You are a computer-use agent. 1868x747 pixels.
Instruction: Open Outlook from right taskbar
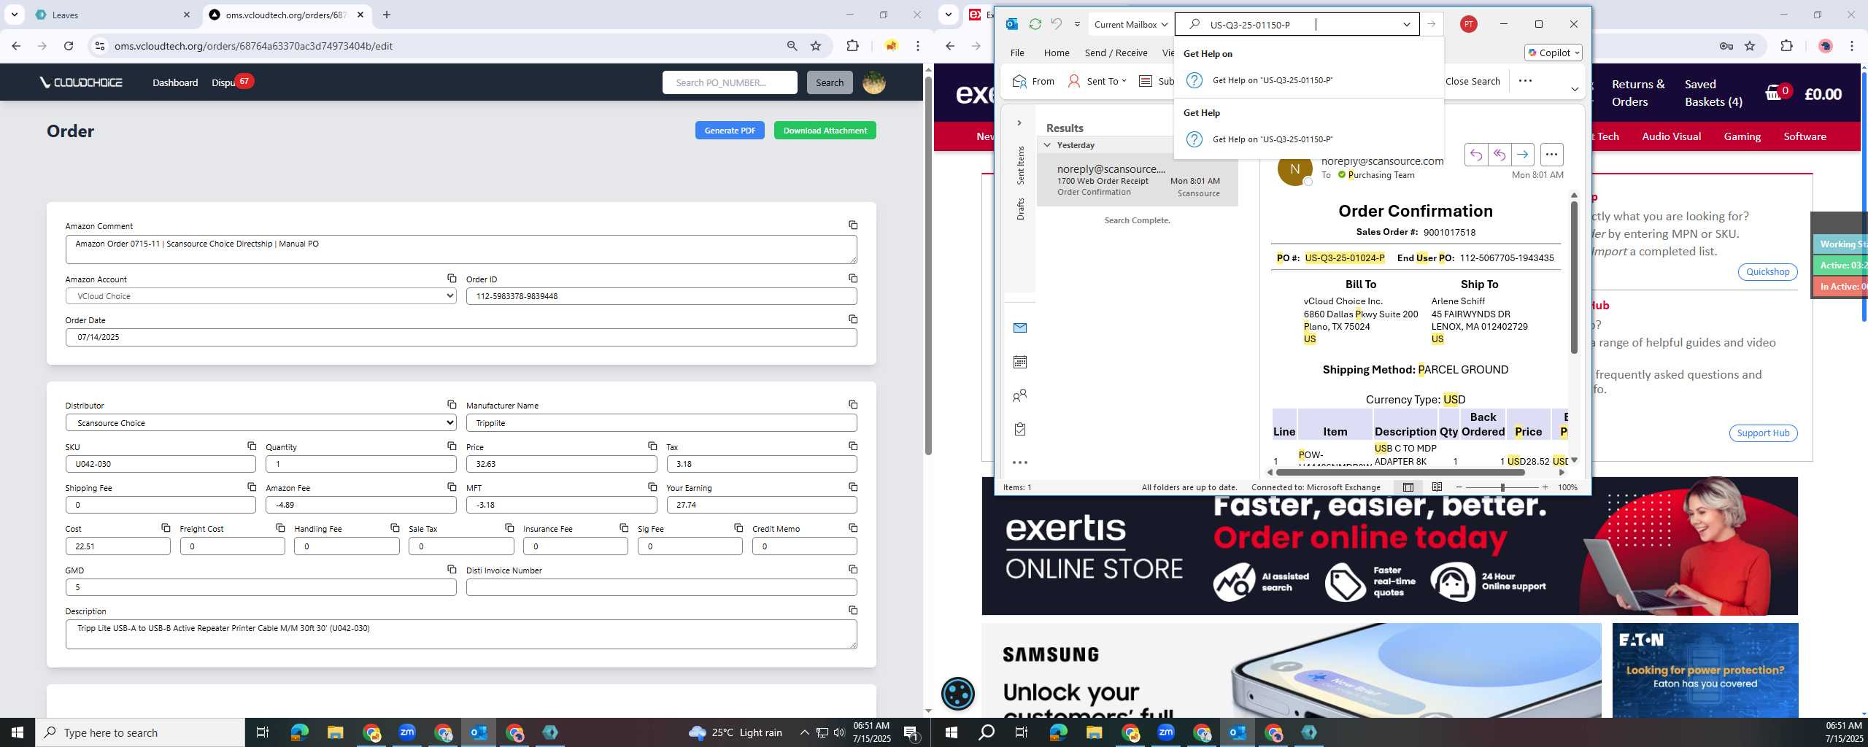pos(1238,732)
